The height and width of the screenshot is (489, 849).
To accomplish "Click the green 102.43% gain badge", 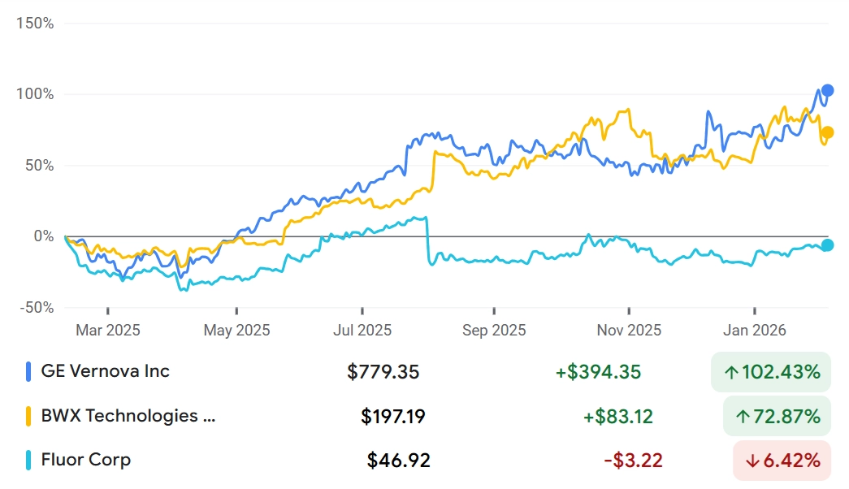I will (x=771, y=373).
